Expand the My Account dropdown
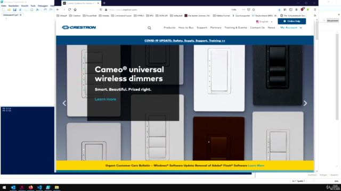The width and height of the screenshot is (341, 191). coord(291,28)
